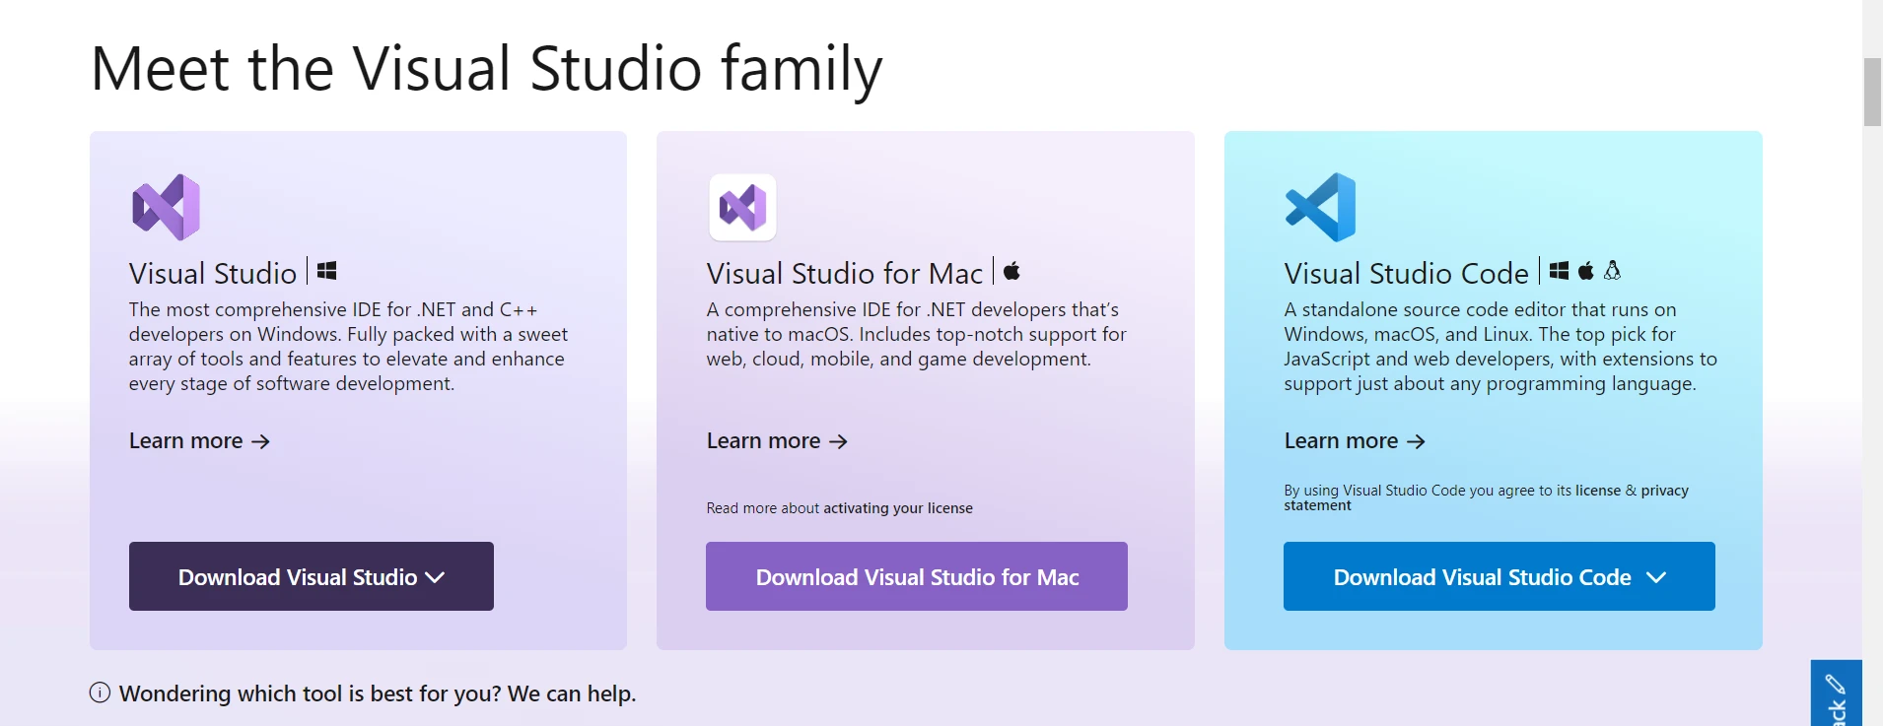
Task: Click 'Meet the Visual Studio family' title
Action: coord(487,69)
